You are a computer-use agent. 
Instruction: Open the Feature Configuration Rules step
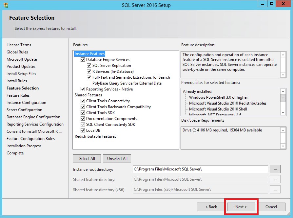coord(31,139)
